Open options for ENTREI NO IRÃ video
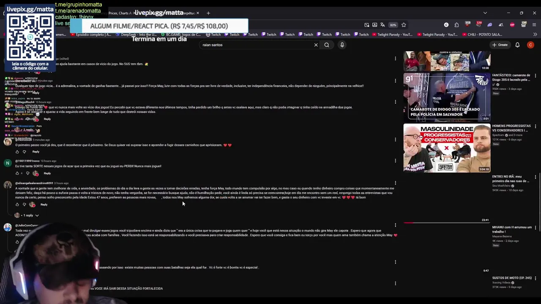 click(536, 177)
